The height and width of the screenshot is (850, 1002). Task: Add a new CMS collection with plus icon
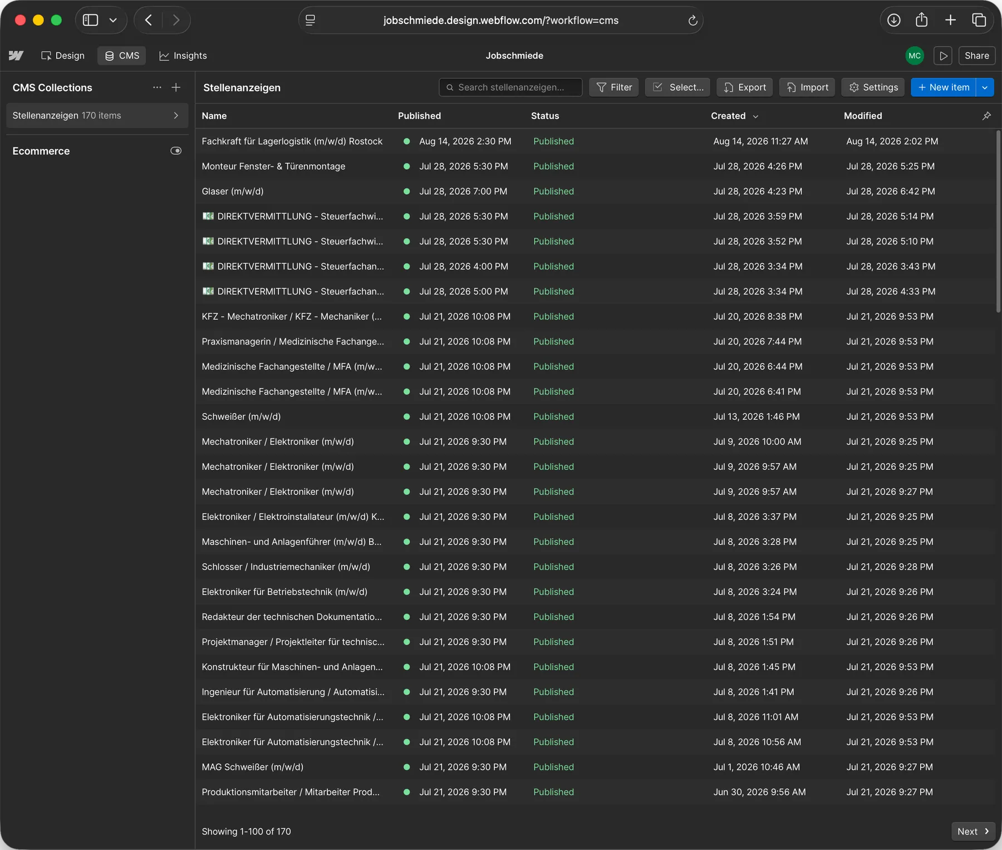[x=176, y=87]
